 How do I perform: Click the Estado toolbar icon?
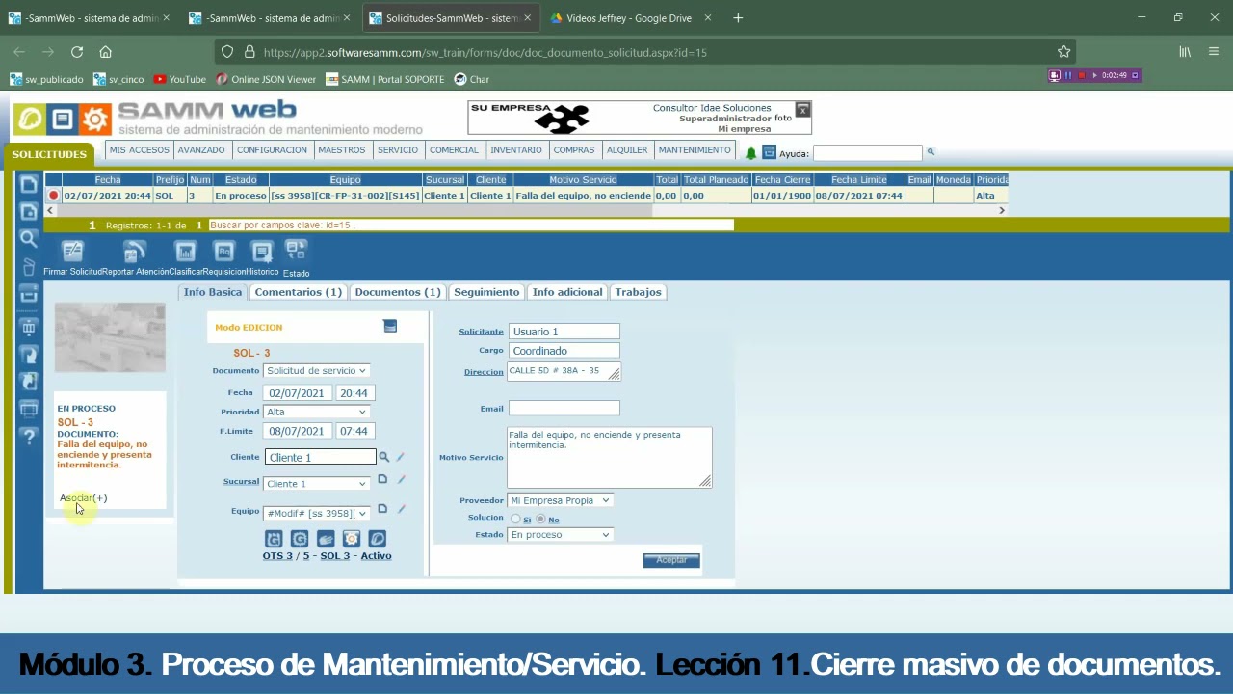click(x=296, y=251)
